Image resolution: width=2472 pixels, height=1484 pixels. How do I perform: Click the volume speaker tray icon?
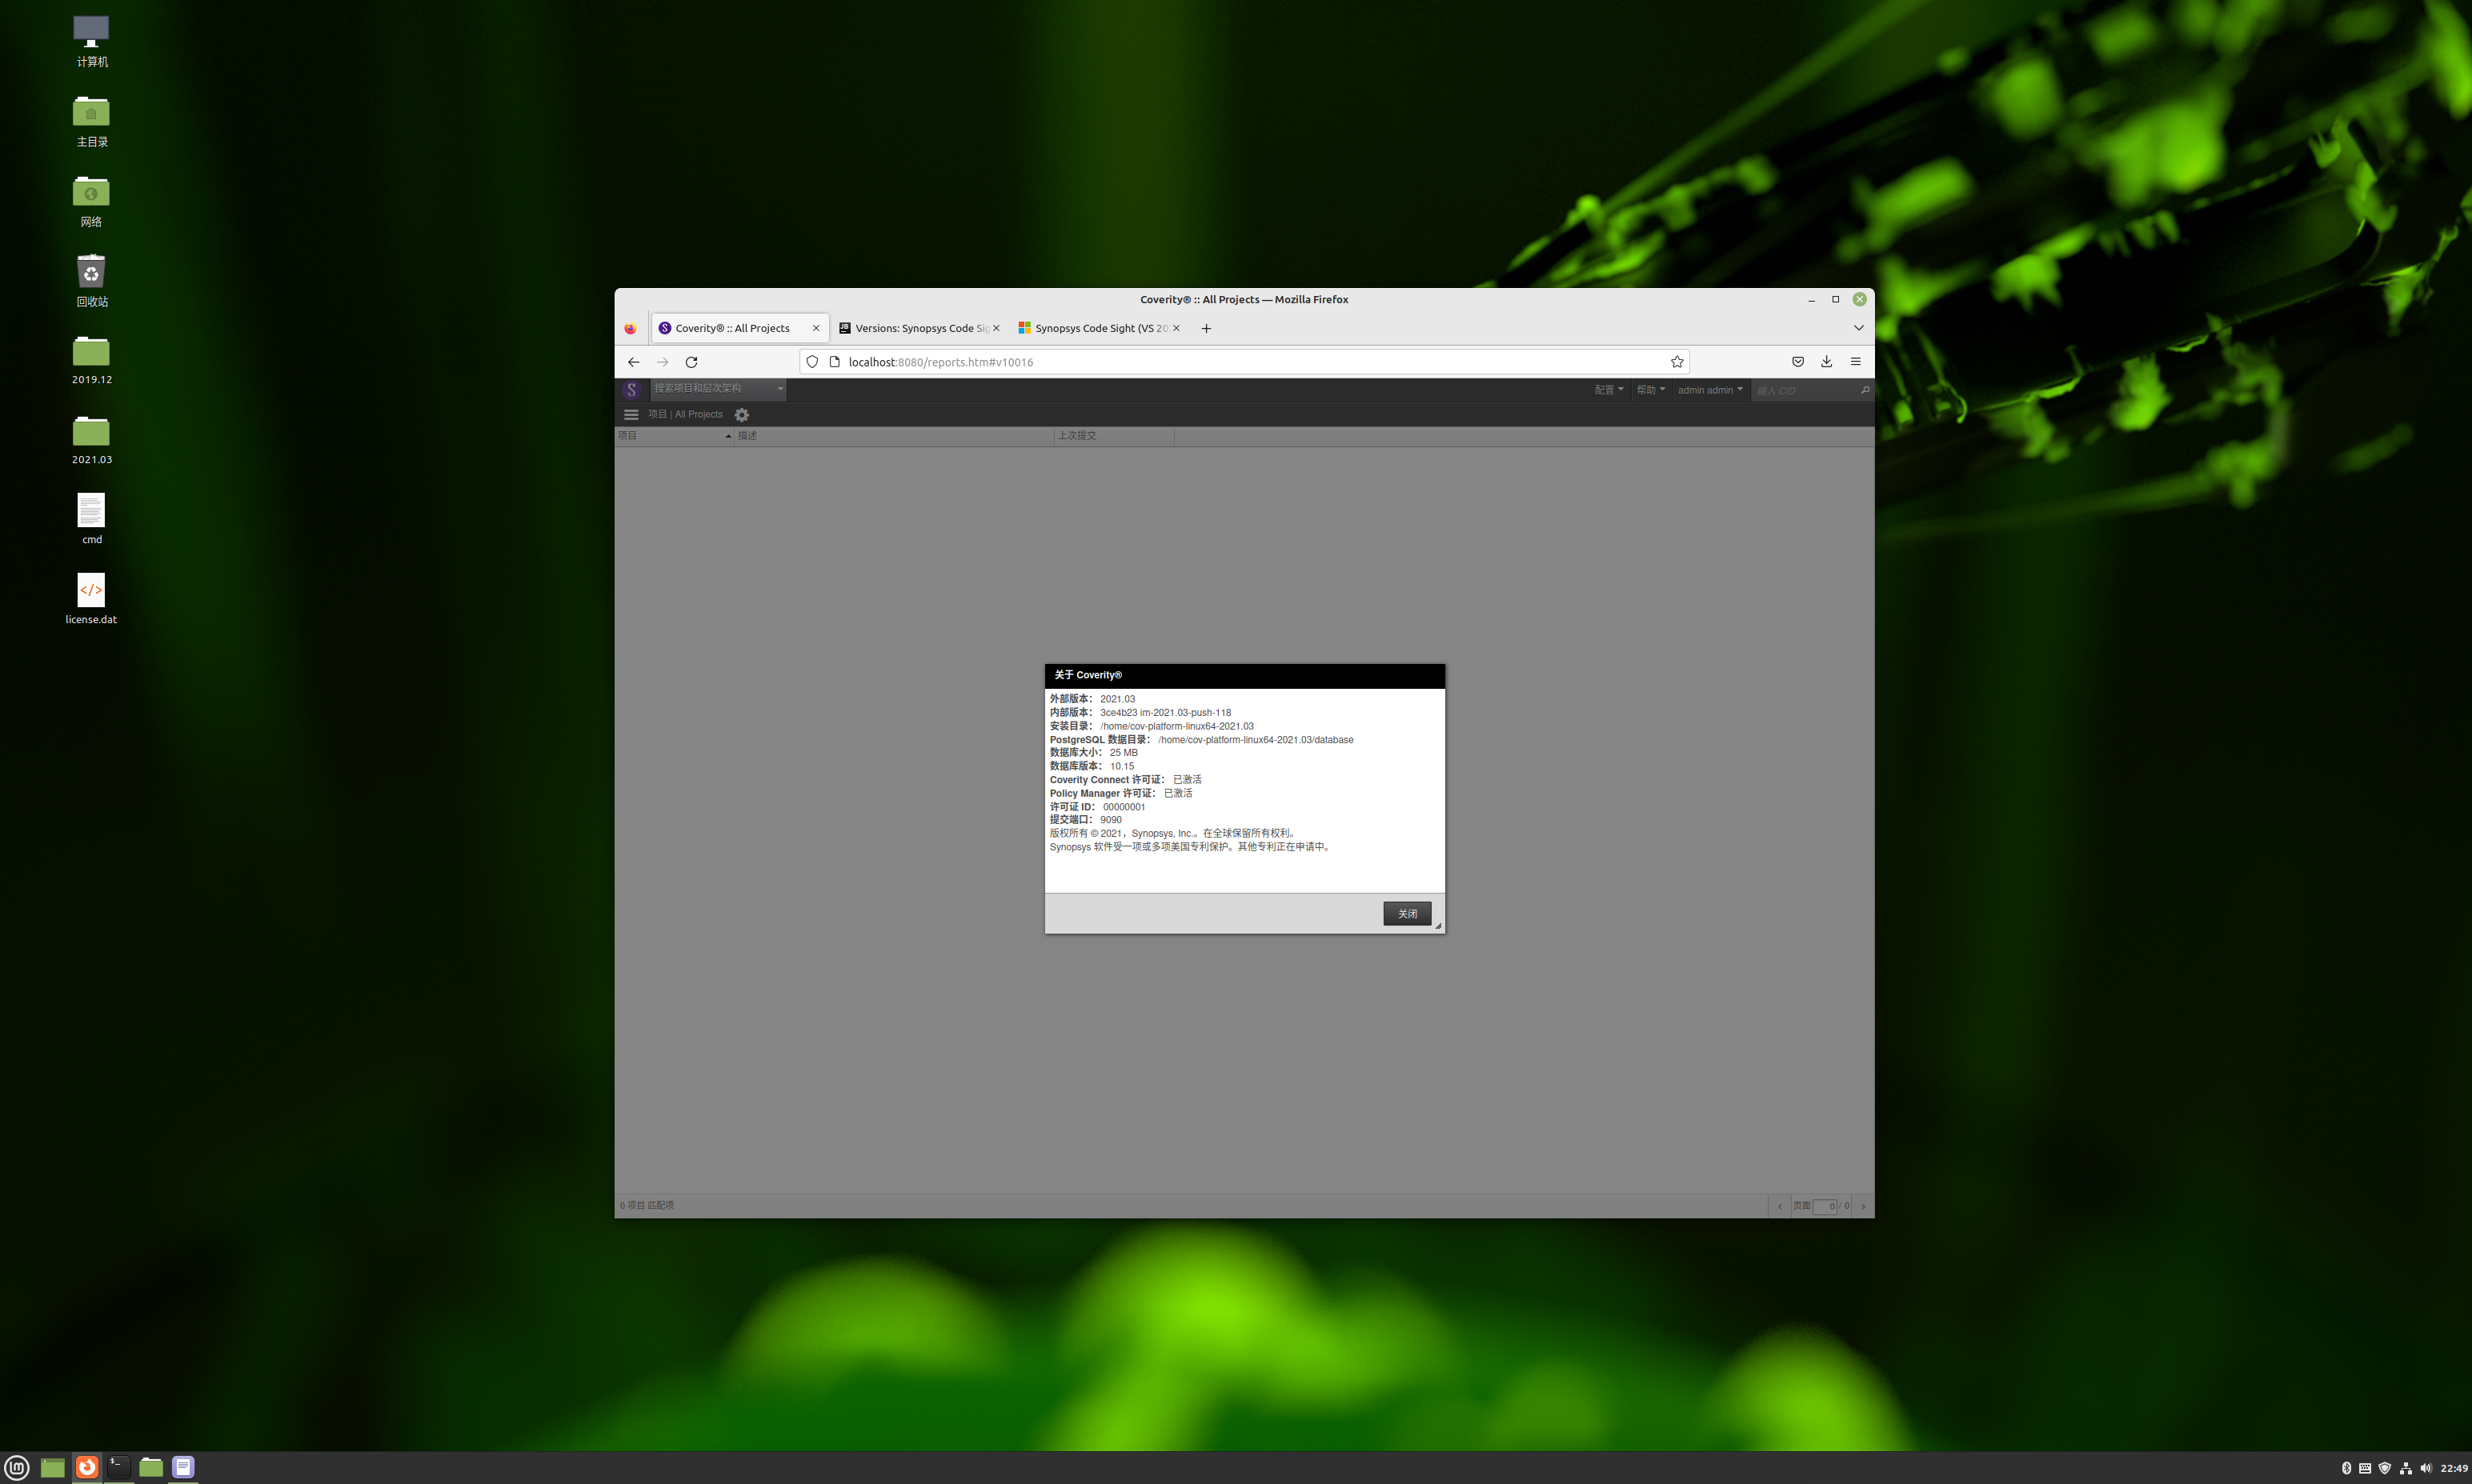2425,1468
